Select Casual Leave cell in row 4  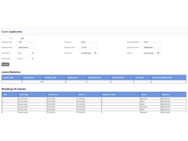pos(32,107)
